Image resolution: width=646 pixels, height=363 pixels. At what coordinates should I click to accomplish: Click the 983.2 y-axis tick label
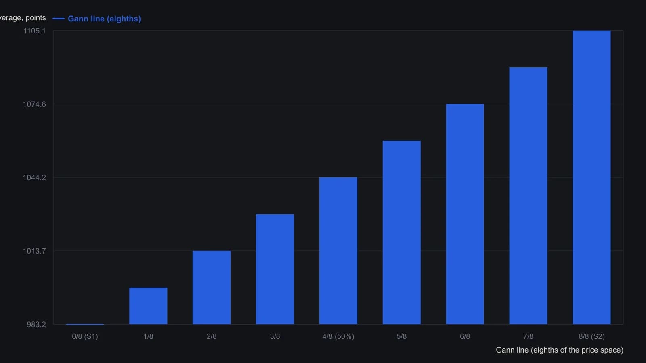pos(36,325)
